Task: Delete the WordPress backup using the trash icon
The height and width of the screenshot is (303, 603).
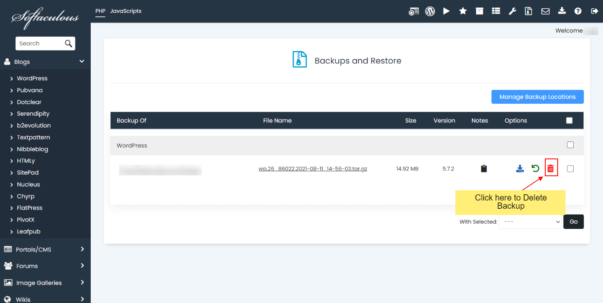Action: (551, 168)
